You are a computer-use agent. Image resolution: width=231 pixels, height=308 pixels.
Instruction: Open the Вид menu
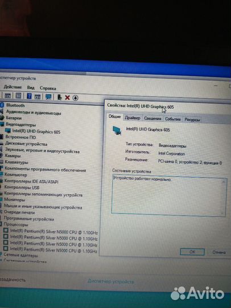coord(31,87)
